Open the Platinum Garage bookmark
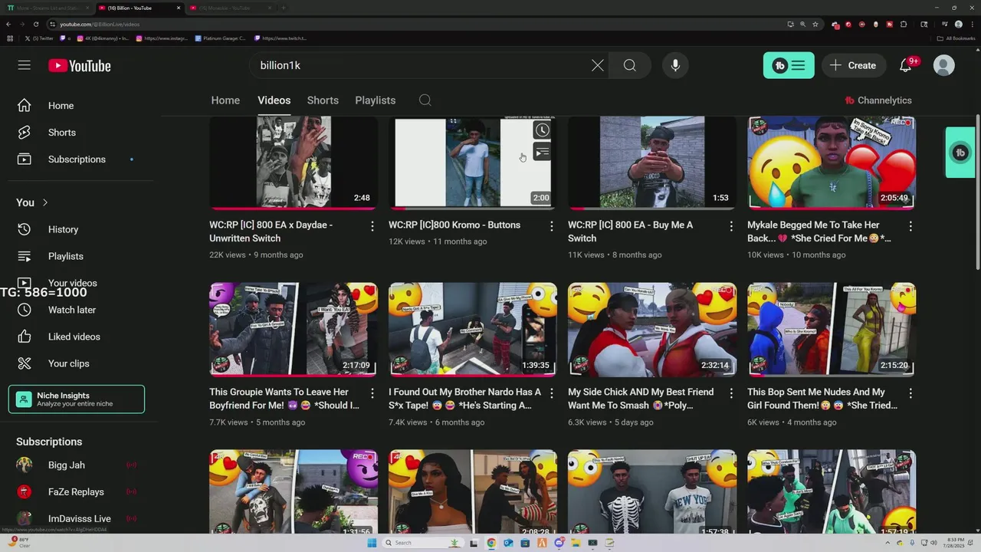Viewport: 981px width, 552px height. pyautogui.click(x=221, y=38)
